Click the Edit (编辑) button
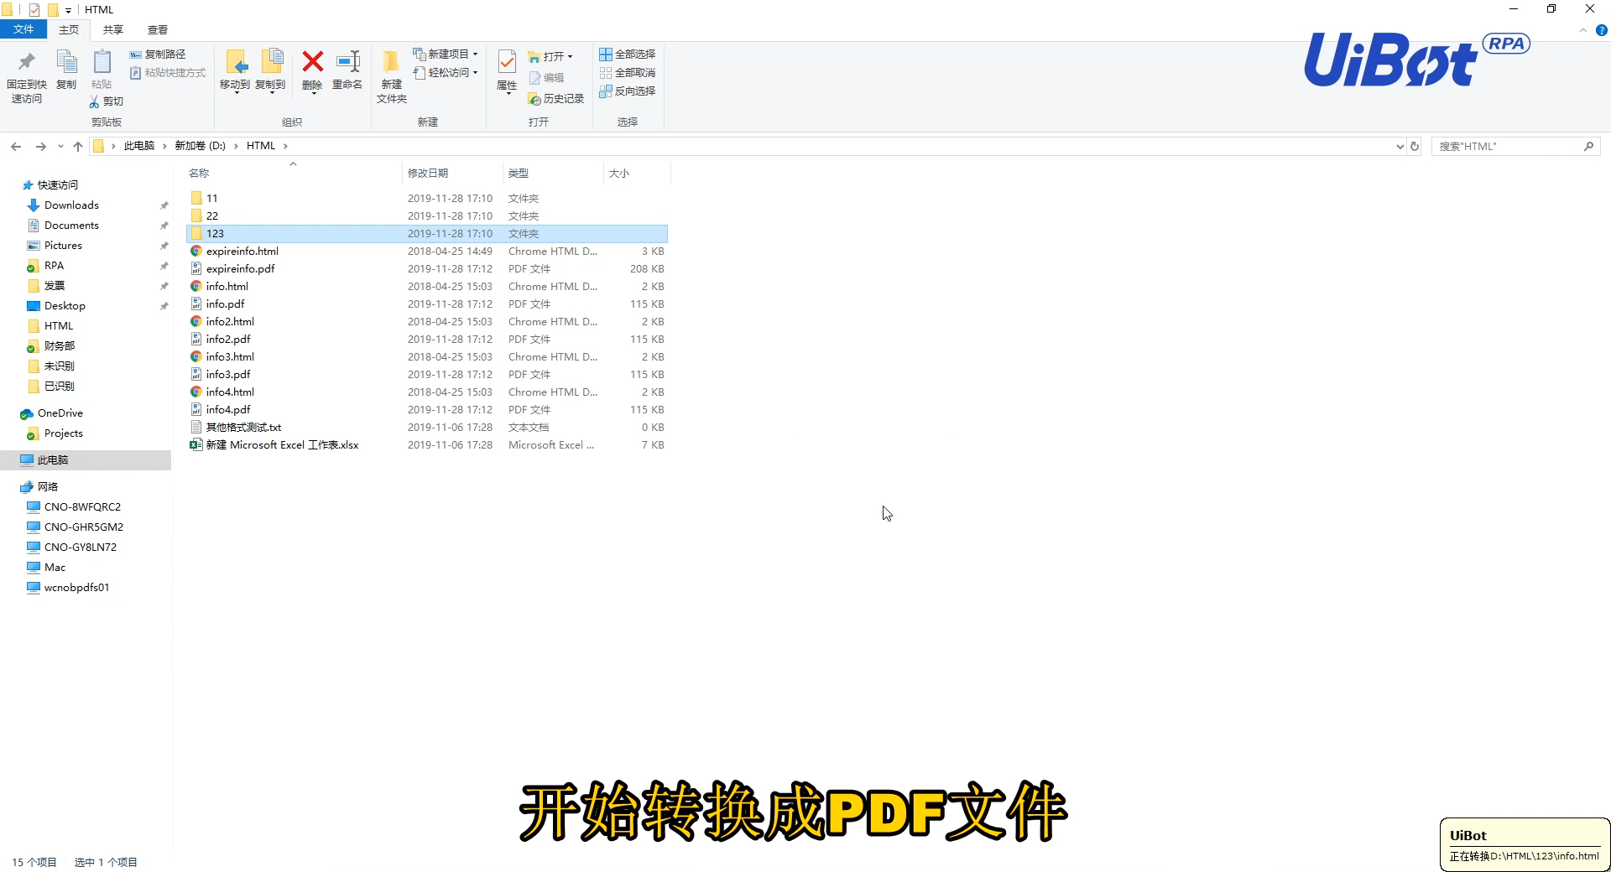1611x872 pixels. (x=546, y=78)
